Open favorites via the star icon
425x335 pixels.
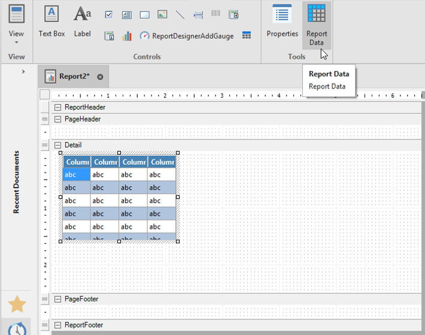[x=17, y=304]
